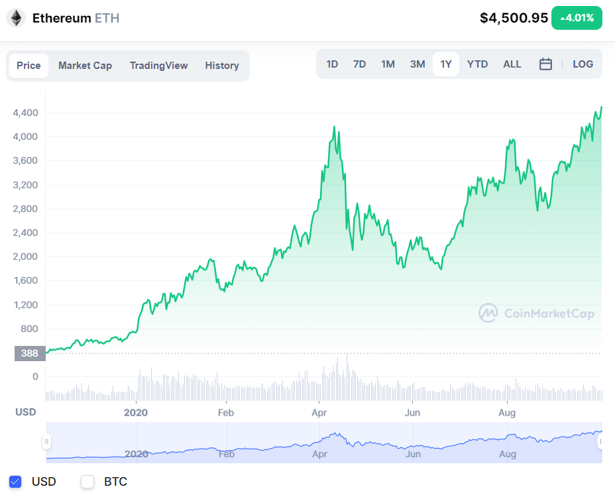Click the Apr label on main x-axis
The image size is (615, 501).
pyautogui.click(x=319, y=413)
